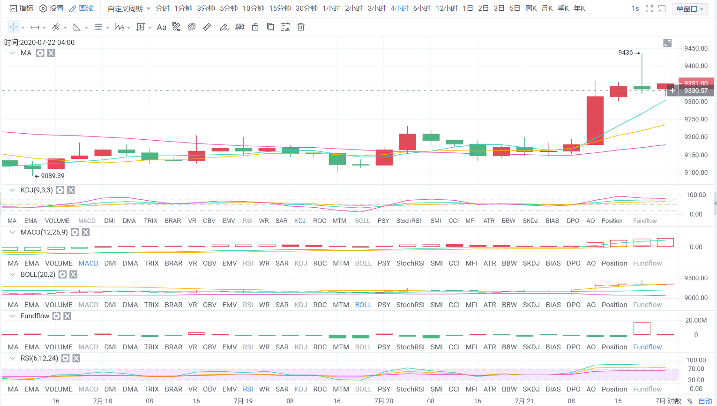Open RSI(6,12,24) settings gear
This screenshot has width=717, height=406.
tap(66, 358)
